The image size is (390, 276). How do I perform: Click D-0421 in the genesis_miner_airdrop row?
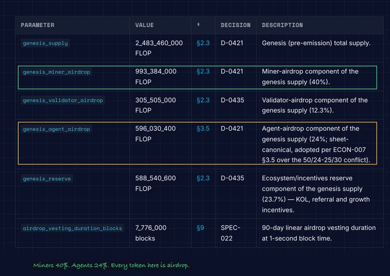232,71
